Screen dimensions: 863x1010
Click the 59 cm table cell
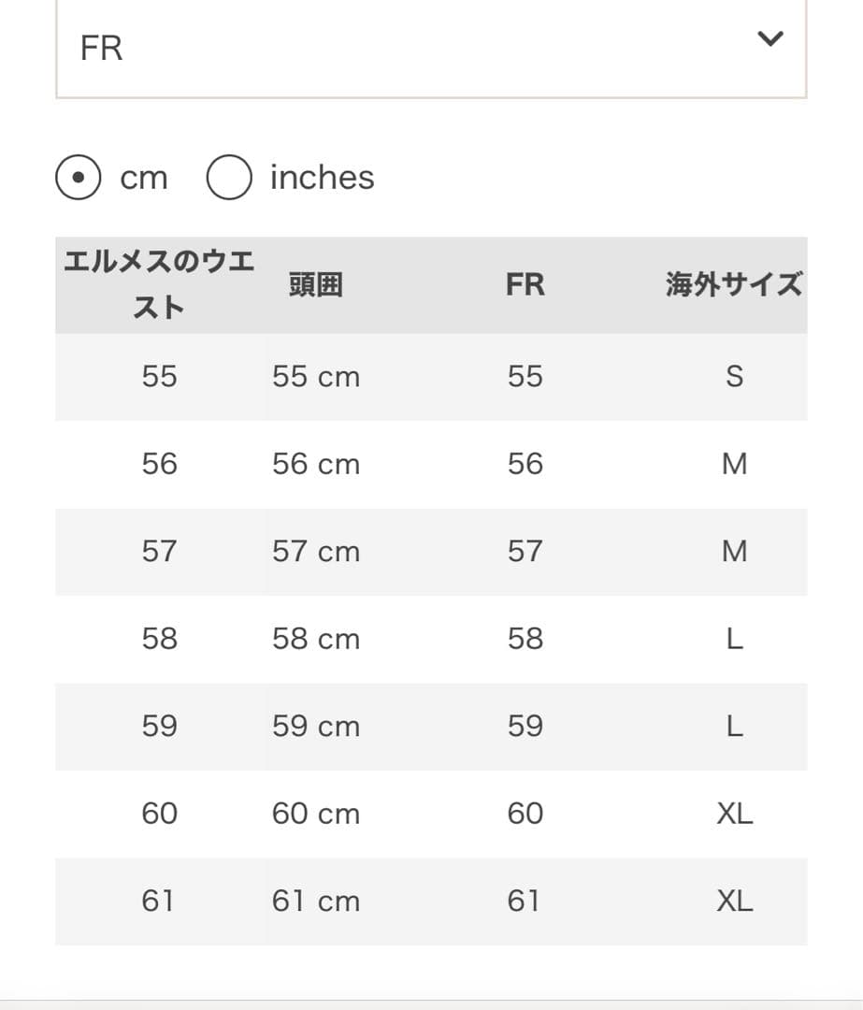[x=316, y=727]
